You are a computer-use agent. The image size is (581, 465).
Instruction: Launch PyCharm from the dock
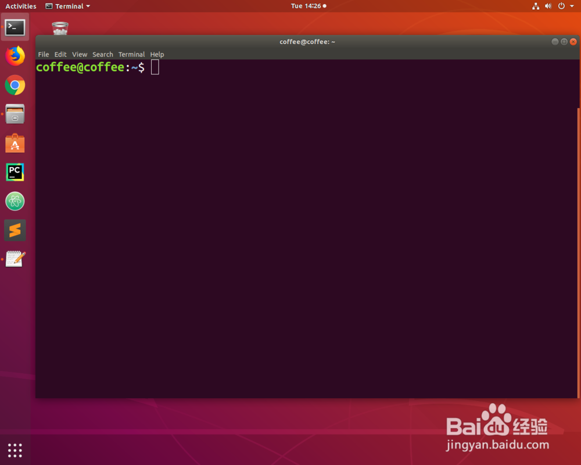[15, 172]
